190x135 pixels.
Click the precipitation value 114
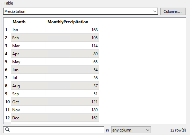(73, 46)
